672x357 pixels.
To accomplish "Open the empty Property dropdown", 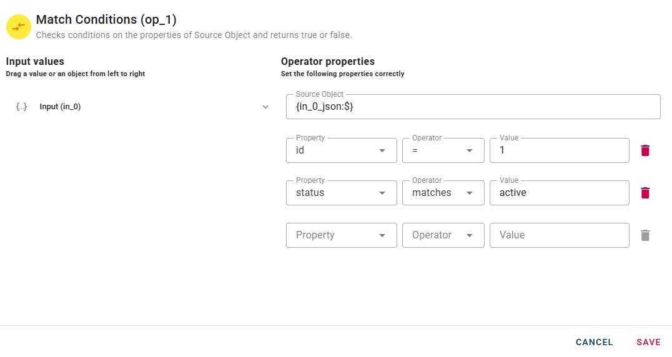I will [x=341, y=235].
